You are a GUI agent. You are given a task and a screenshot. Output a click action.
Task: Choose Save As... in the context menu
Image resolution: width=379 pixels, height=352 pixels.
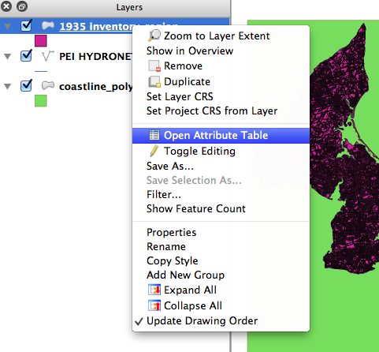pos(170,166)
